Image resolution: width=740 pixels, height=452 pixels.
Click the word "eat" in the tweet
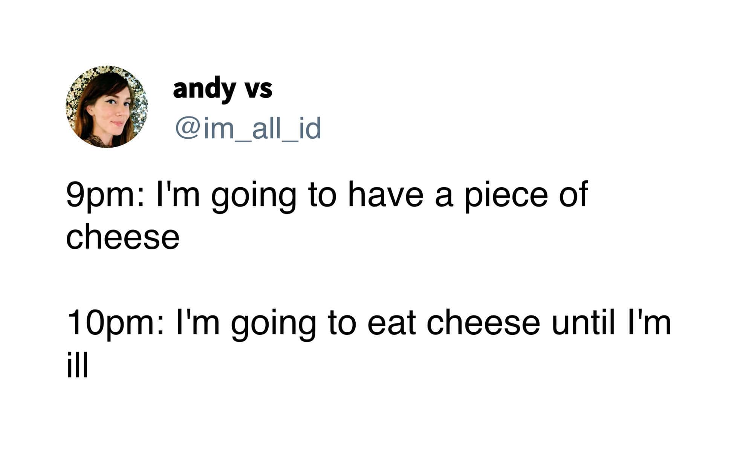[391, 323]
